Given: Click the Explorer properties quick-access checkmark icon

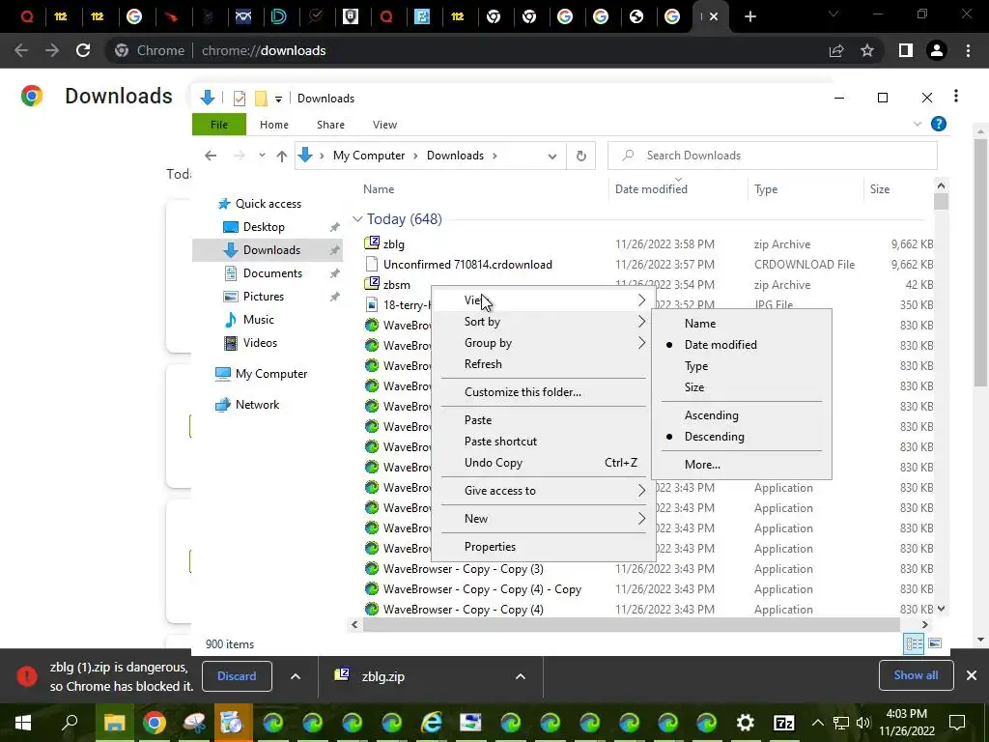Looking at the screenshot, I should coord(240,99).
